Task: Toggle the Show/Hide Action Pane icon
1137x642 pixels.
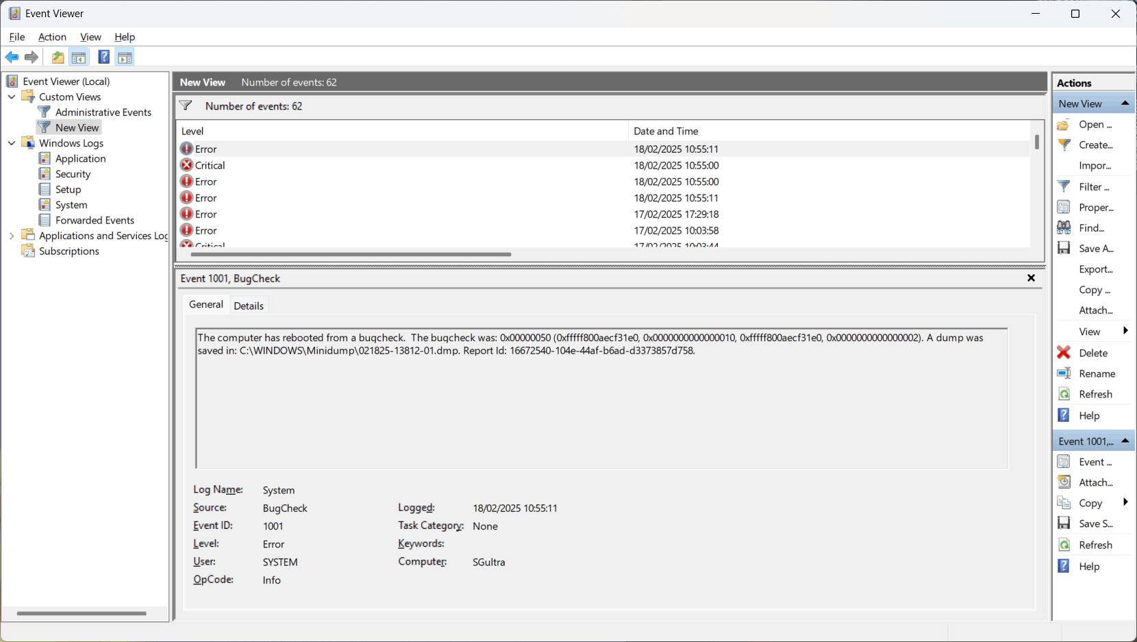Action: click(125, 58)
